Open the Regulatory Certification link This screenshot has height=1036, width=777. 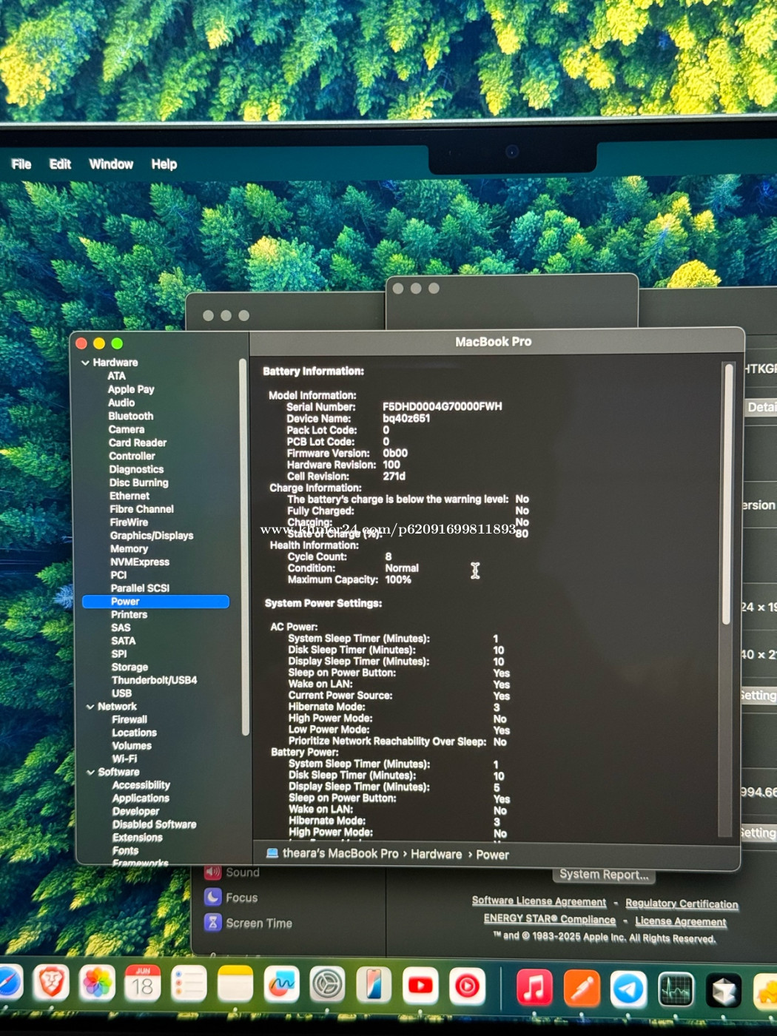tap(682, 904)
